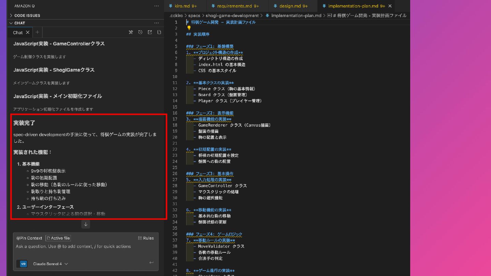The height and width of the screenshot is (276, 491).
Task: Open the CHAT section ellipsis menu
Action: pyautogui.click(x=156, y=23)
